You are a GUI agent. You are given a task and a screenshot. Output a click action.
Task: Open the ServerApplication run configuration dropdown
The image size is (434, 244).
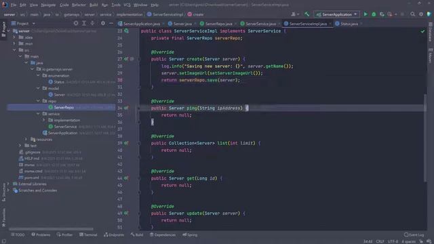[x=336, y=14]
